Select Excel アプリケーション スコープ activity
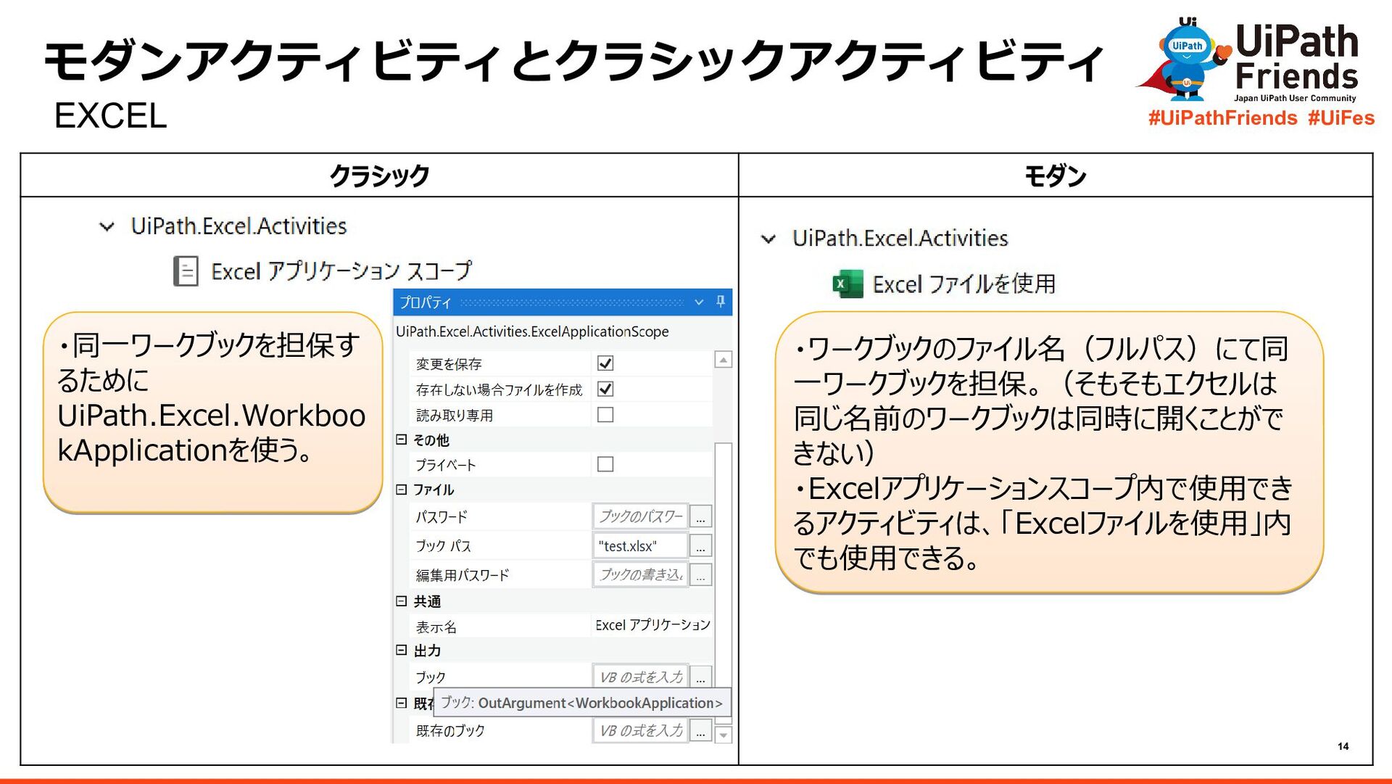The image size is (1392, 784). click(x=323, y=271)
